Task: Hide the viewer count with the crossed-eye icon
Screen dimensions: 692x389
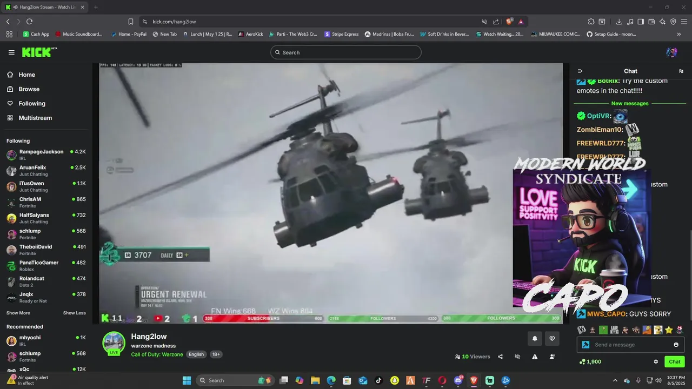Action: pyautogui.click(x=517, y=357)
